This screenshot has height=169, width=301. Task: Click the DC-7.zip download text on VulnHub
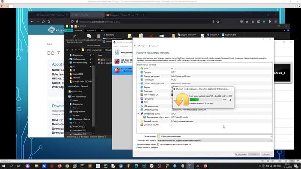coord(57,120)
